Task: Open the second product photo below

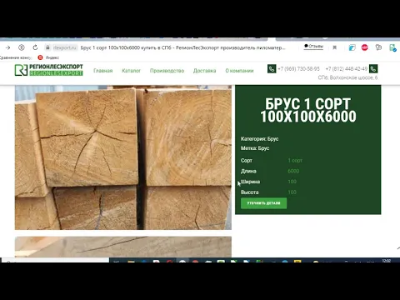Action: pos(123,247)
